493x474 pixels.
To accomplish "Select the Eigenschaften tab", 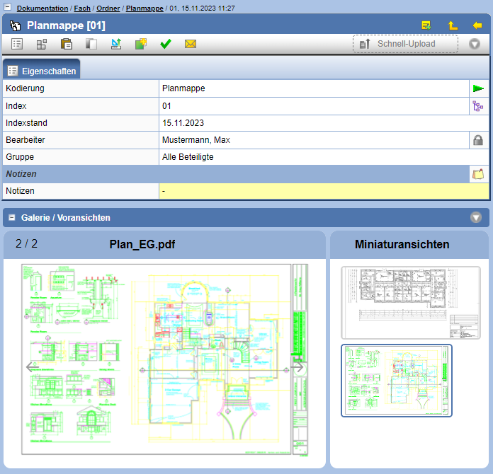I will tap(42, 71).
